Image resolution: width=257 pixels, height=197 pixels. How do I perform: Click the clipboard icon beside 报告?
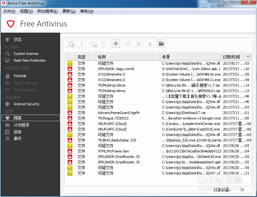pos(7,132)
